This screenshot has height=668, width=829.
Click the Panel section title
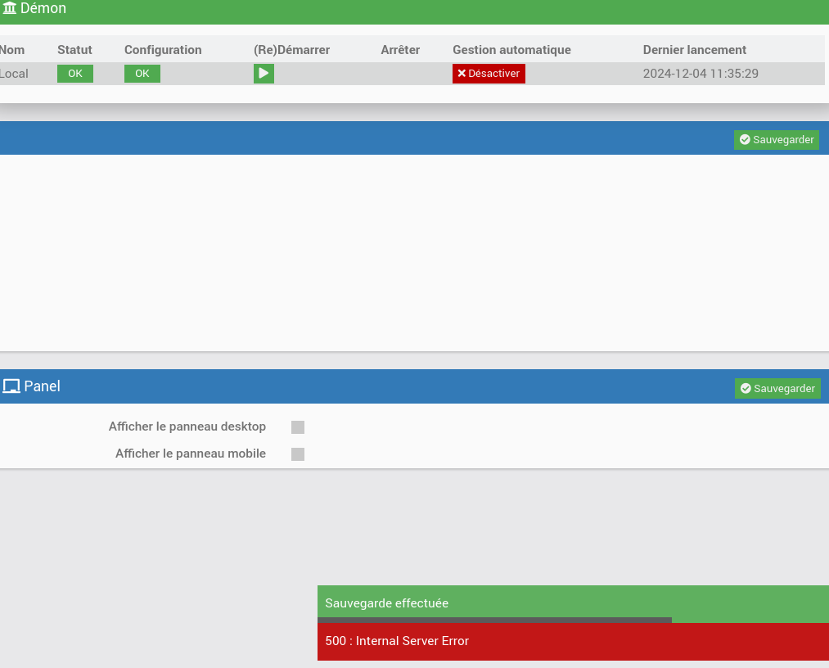[43, 386]
